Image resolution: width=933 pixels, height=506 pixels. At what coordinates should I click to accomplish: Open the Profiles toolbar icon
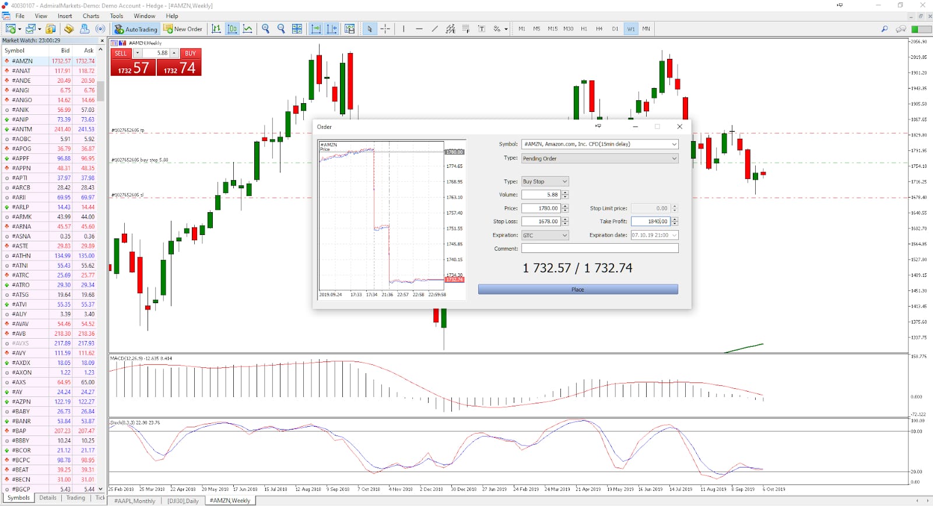click(30, 29)
